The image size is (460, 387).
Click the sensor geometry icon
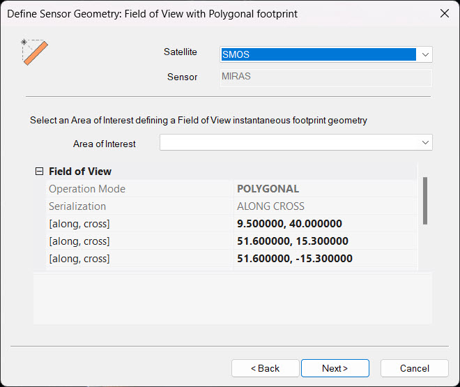34,52
